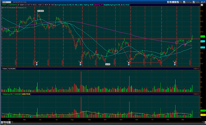Click the scroll-left arrow on time axis
Image resolution: width=206 pixels, height=125 pixels.
click(x=12, y=122)
